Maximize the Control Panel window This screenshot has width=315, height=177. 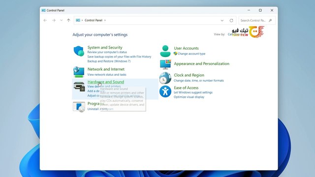(260, 10)
